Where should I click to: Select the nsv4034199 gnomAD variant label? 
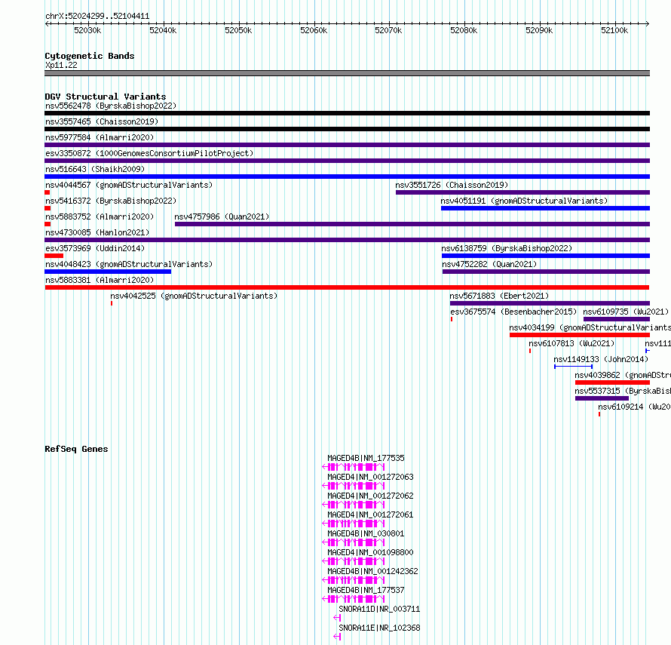pos(590,327)
